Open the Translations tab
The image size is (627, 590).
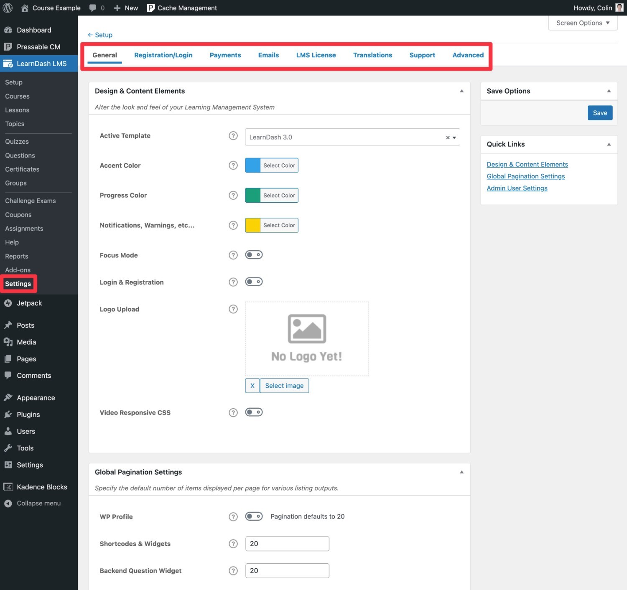tap(372, 55)
